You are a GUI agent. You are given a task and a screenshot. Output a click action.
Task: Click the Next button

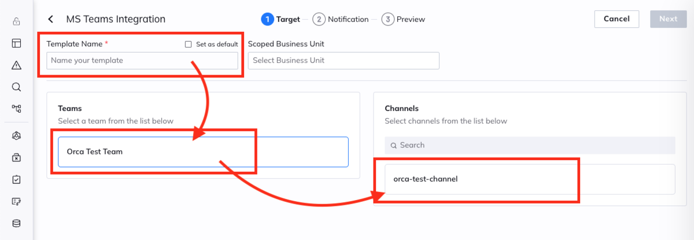point(668,19)
